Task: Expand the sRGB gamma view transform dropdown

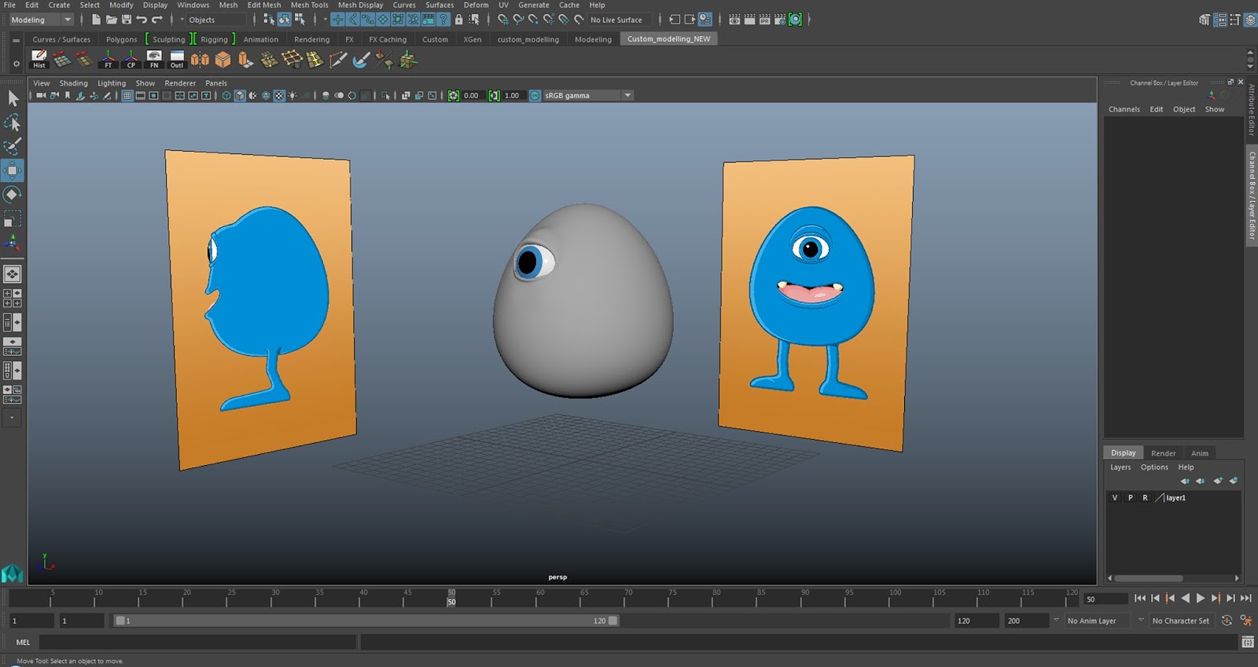Action: (627, 96)
